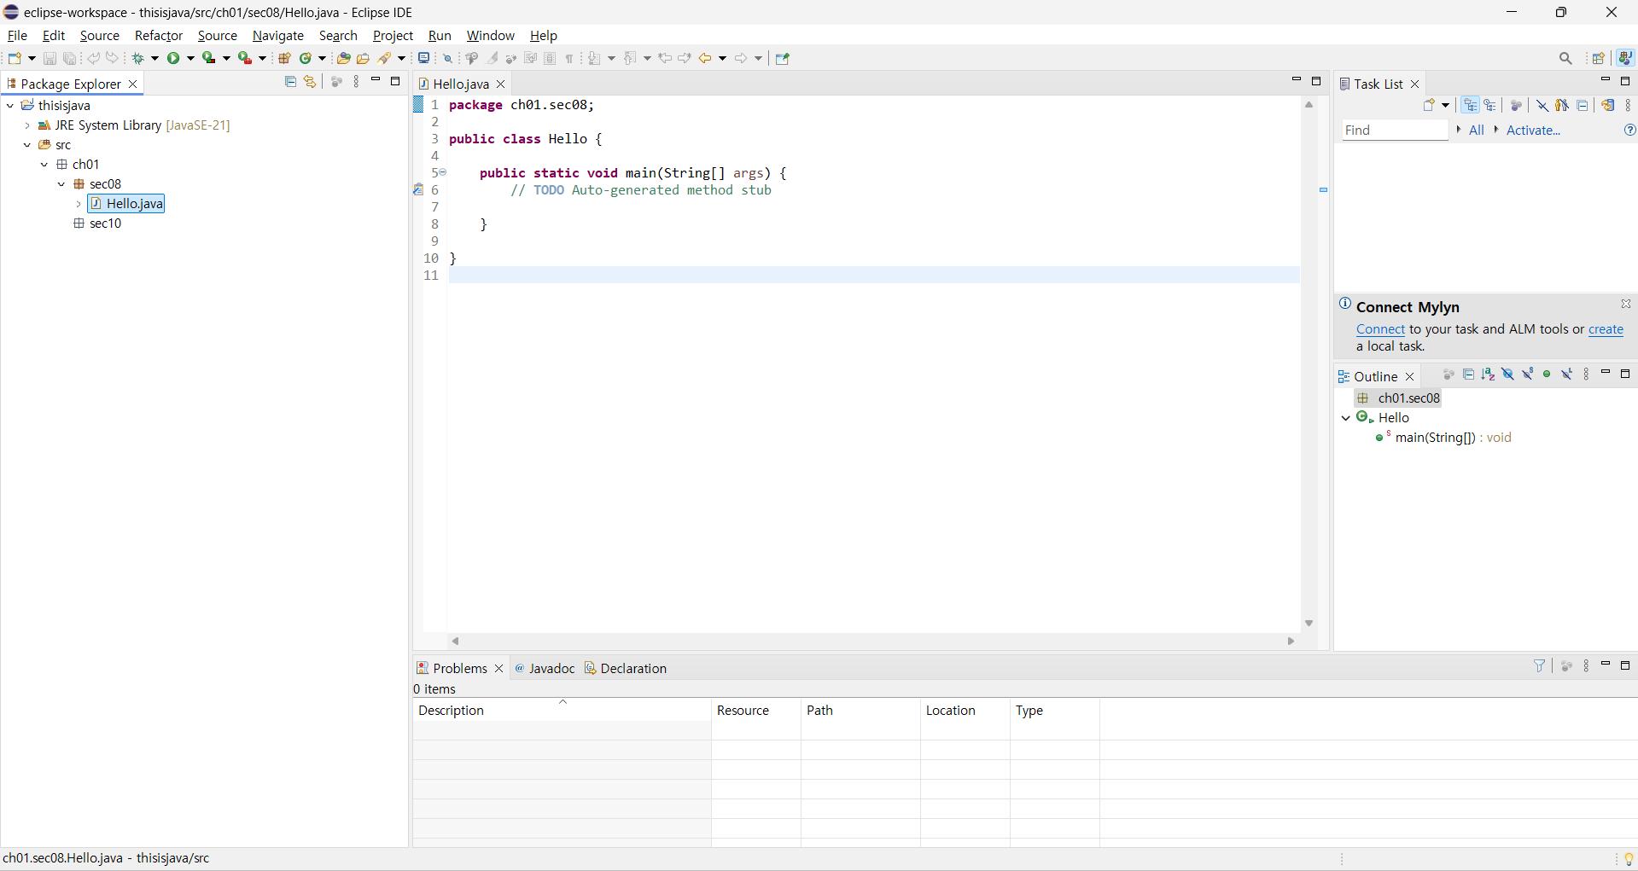
Task: Open the Project menu
Action: point(393,36)
